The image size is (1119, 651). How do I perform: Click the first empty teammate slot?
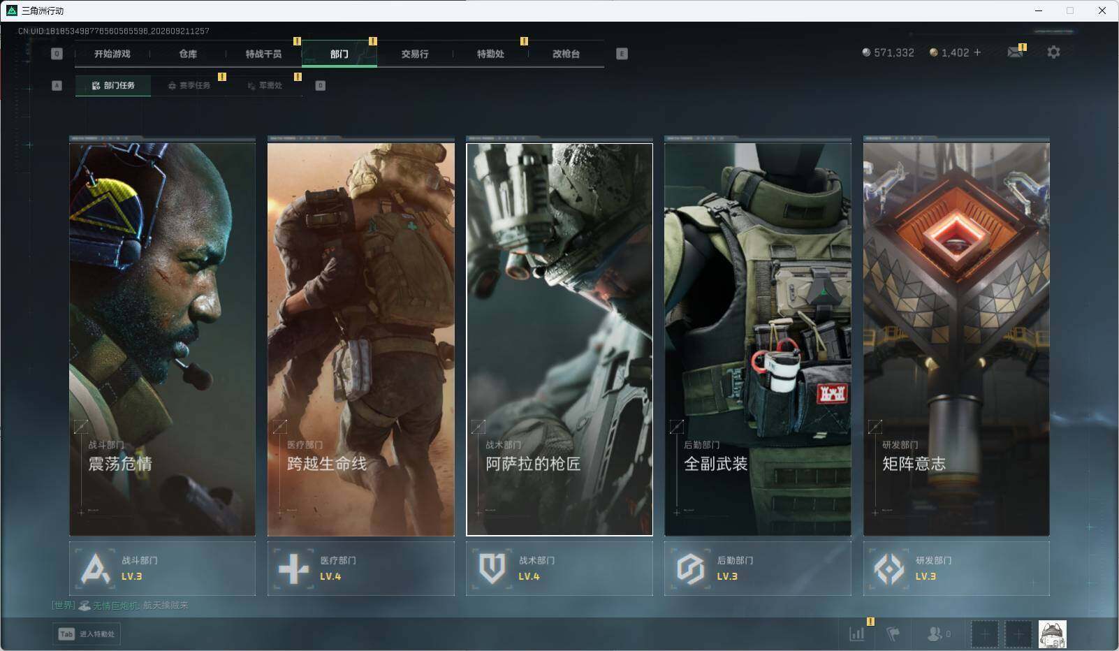(x=984, y=634)
